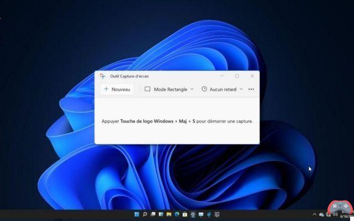The width and height of the screenshot is (354, 221).
Task: Maximize the Outil Capture d'écran window
Action: point(237,76)
